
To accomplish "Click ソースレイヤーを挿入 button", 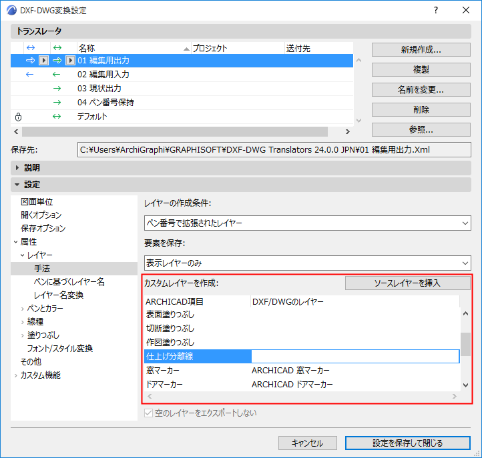I will (408, 283).
